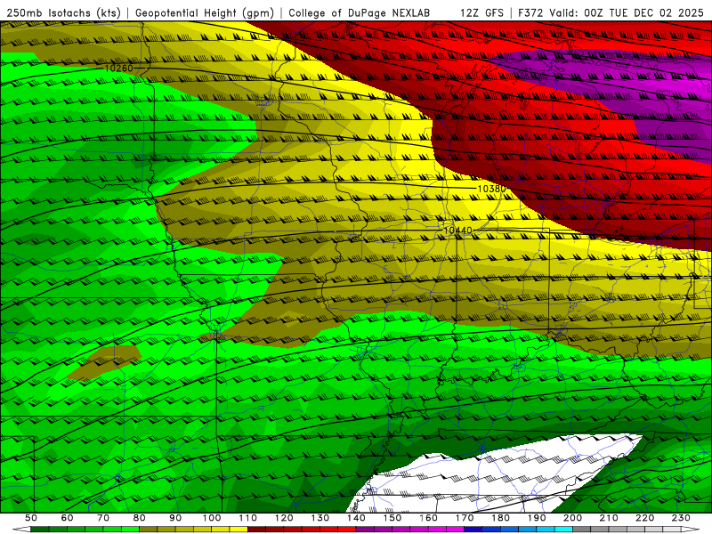712x534 pixels.
Task: Select the olive swatch starting at 80
Action: pos(149,530)
